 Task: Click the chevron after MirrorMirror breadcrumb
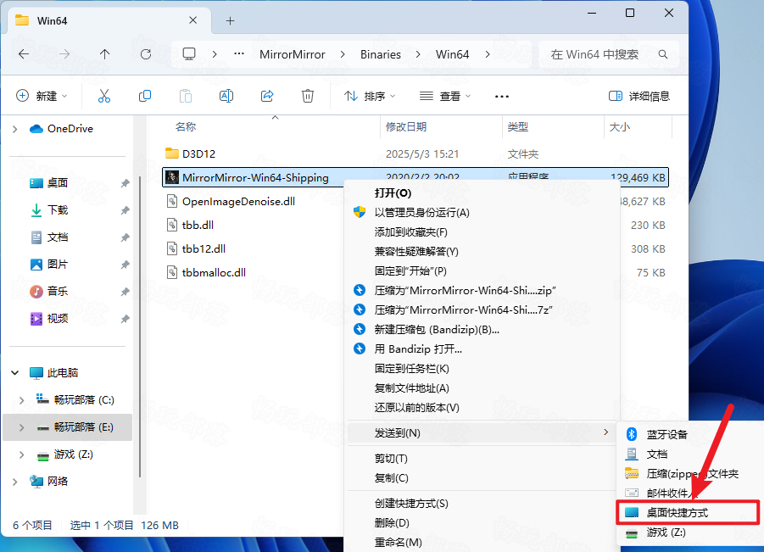pos(343,54)
